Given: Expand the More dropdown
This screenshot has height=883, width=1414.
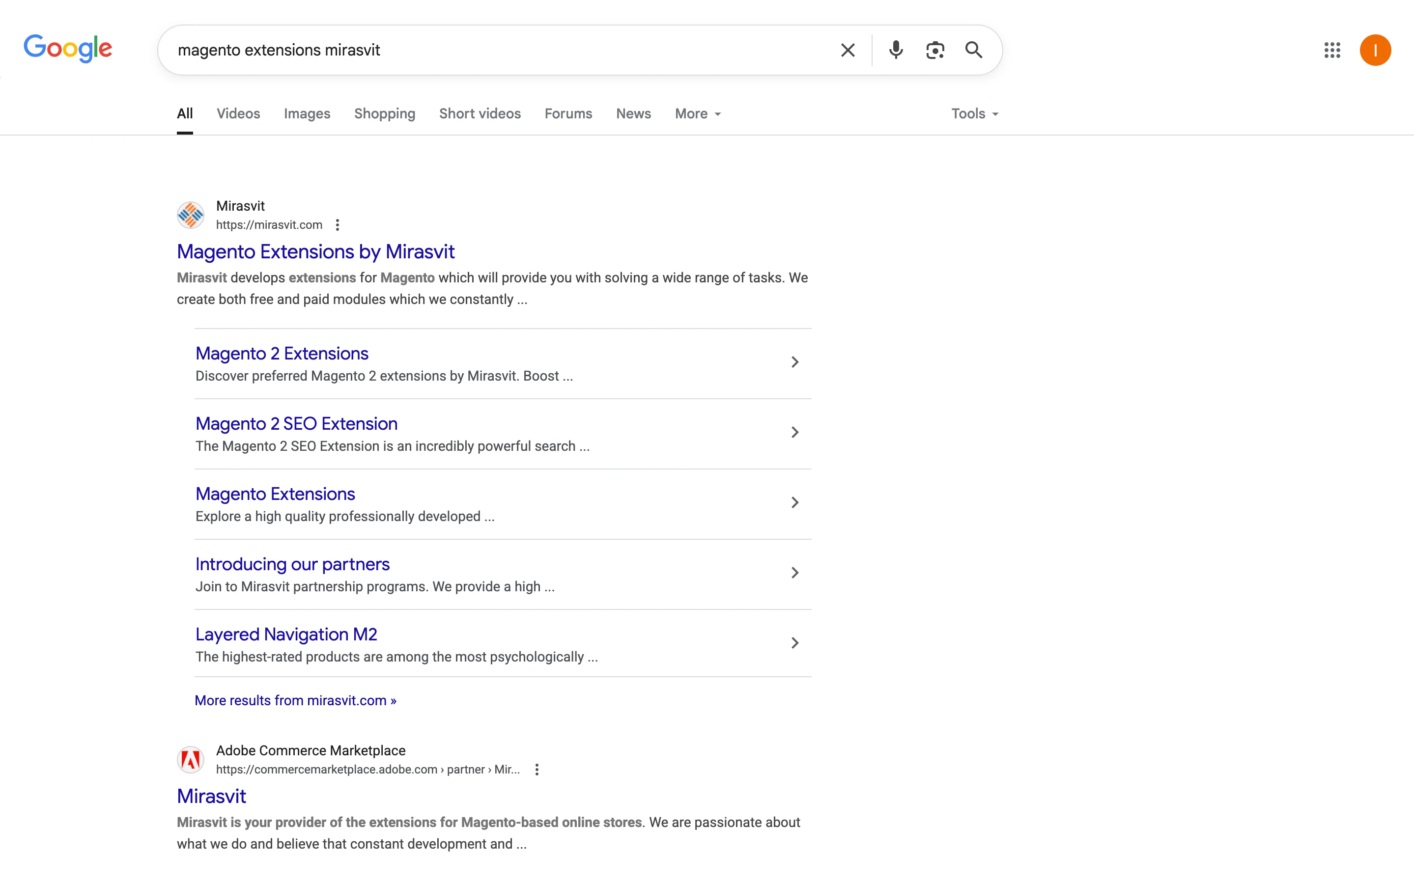Looking at the screenshot, I should click(697, 114).
